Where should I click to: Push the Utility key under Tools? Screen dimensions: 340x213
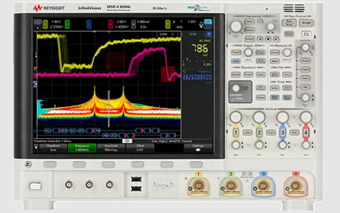275,88
